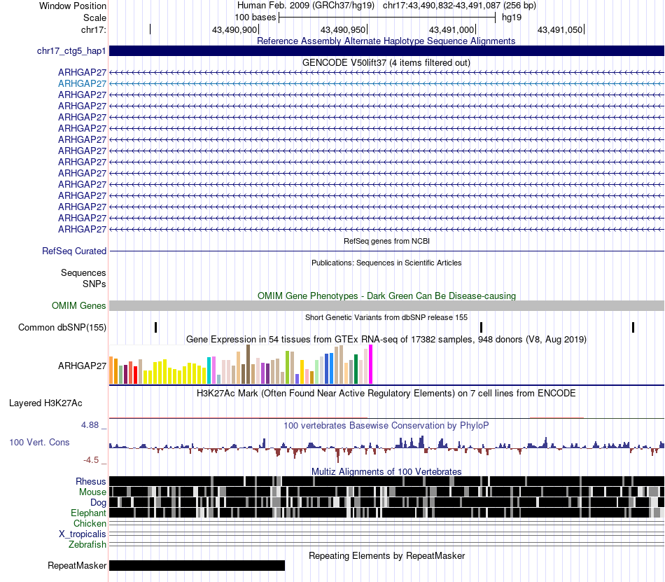
Task: Click the Publications: Sequences in Scientific Articles title
Action: click(x=386, y=263)
